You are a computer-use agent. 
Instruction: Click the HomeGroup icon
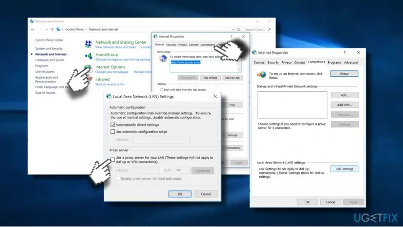click(x=89, y=56)
